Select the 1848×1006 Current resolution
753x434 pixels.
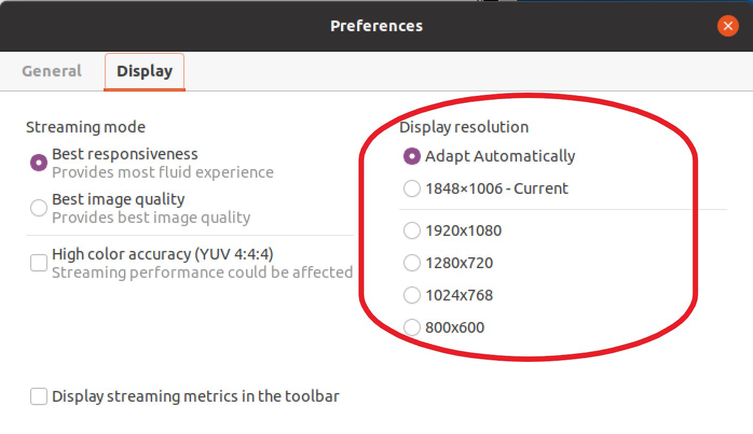pyautogui.click(x=412, y=188)
